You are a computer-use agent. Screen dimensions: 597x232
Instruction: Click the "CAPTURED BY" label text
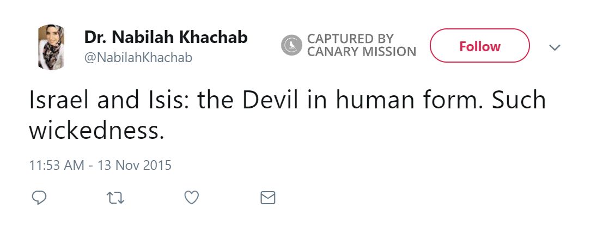(x=350, y=39)
